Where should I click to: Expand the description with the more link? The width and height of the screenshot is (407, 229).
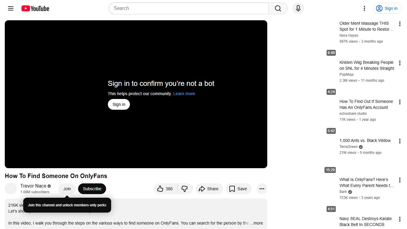point(257,223)
